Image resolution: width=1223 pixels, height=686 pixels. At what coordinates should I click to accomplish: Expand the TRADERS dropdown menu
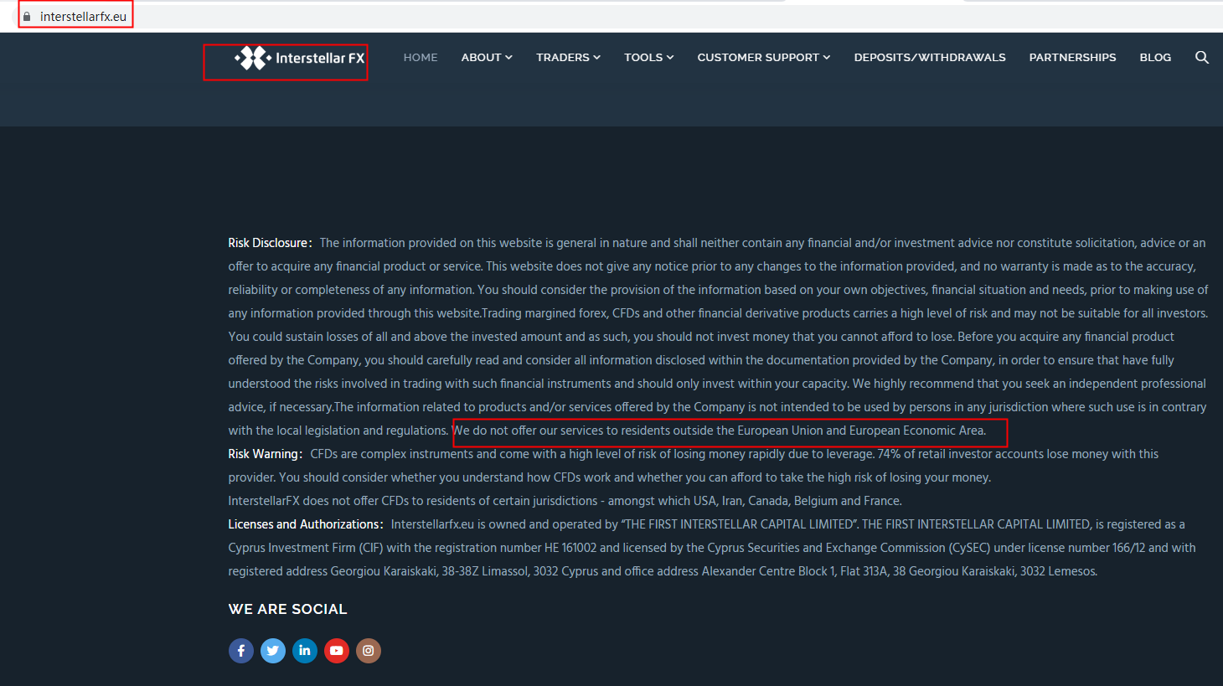pos(569,58)
